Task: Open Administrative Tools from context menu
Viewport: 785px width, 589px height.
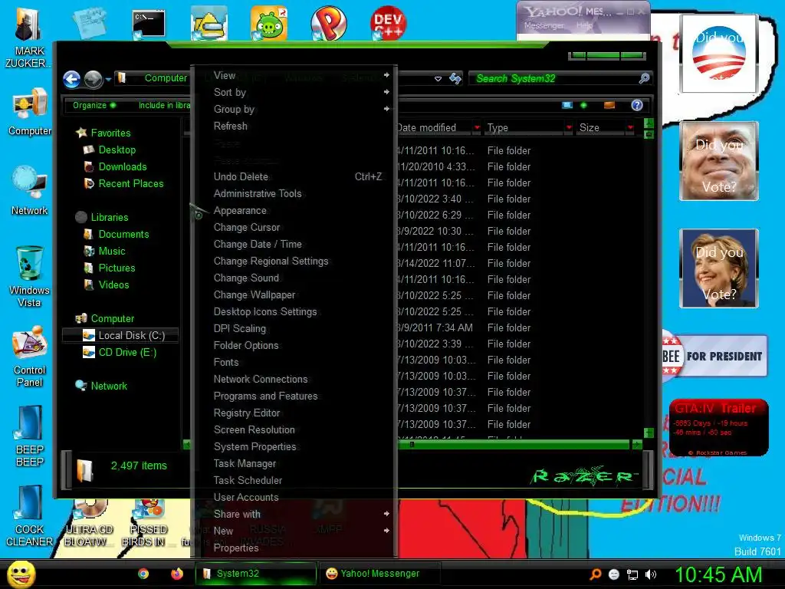Action: 294,194
